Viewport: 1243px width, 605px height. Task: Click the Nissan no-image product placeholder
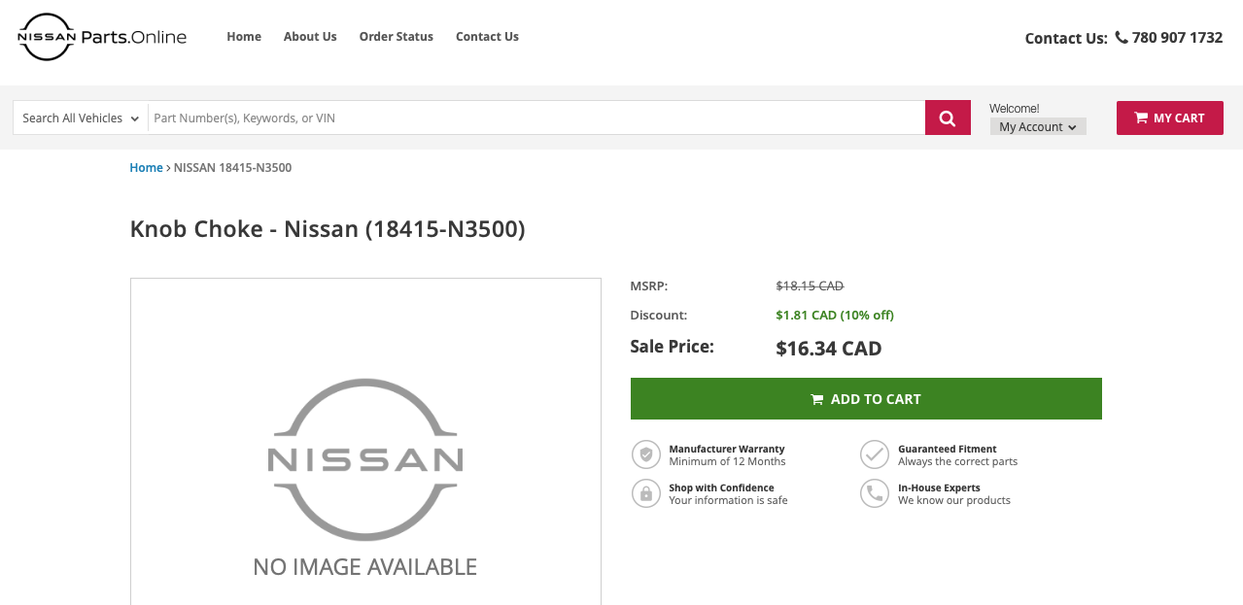point(365,442)
